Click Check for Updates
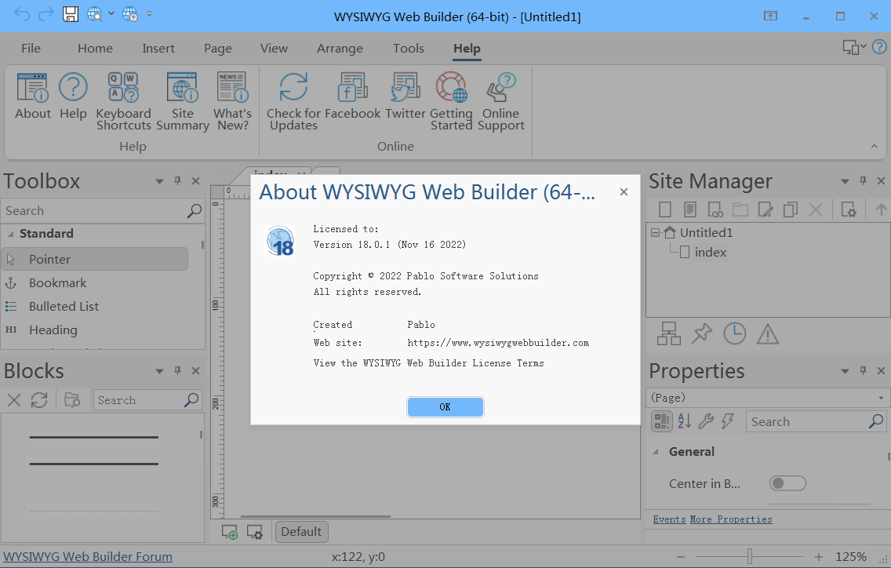 click(x=294, y=102)
